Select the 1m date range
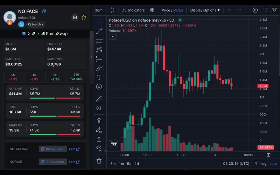 pyautogui.click(x=121, y=164)
